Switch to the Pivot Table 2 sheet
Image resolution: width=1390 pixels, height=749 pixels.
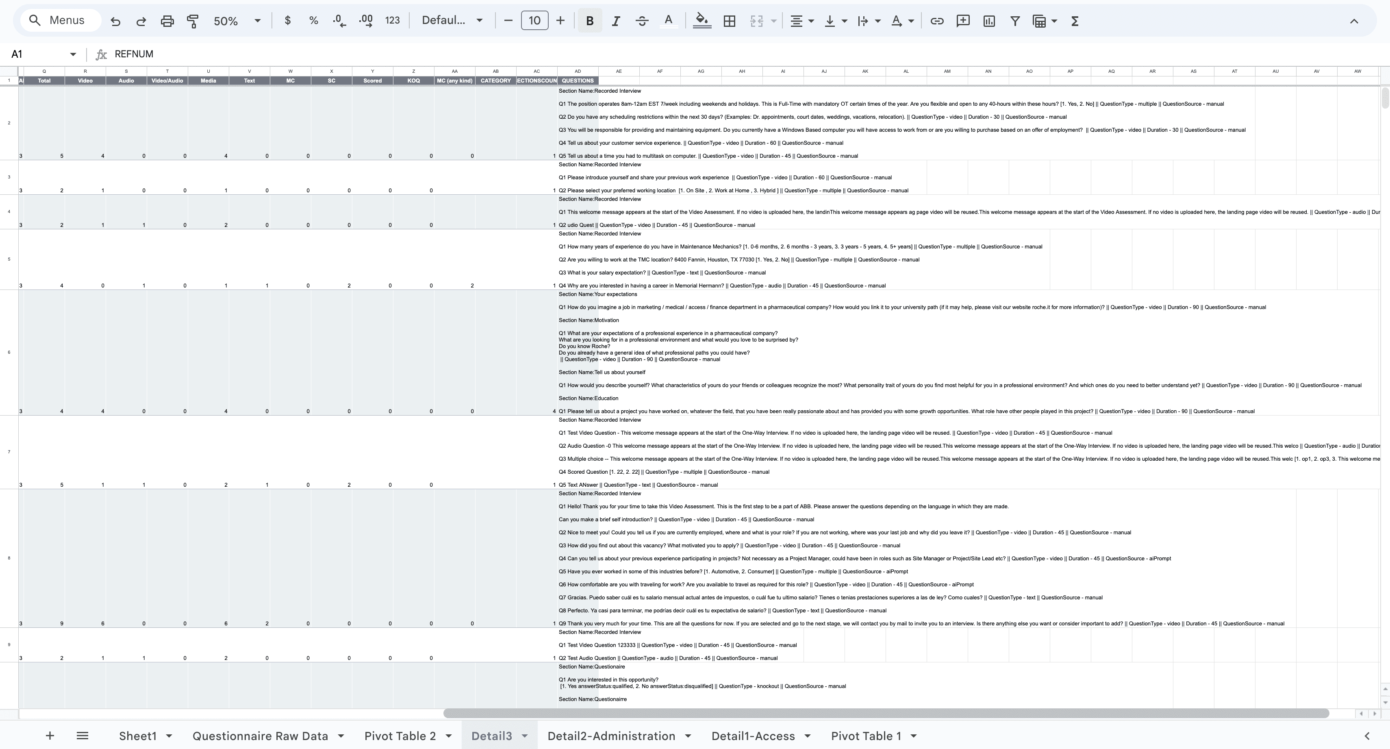coord(400,736)
